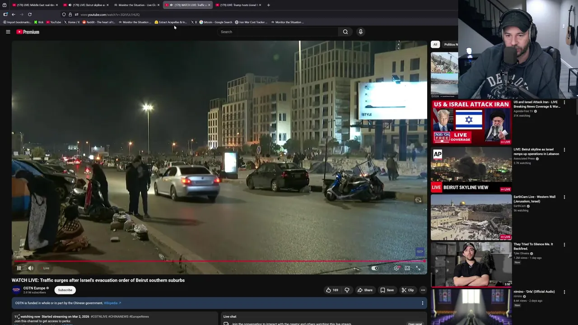Open site security shield icon in address bar
Viewport: 578px width, 325px height.
coord(64,14)
